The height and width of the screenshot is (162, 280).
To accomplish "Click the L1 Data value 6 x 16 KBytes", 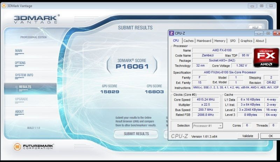I will (x=250, y=100).
